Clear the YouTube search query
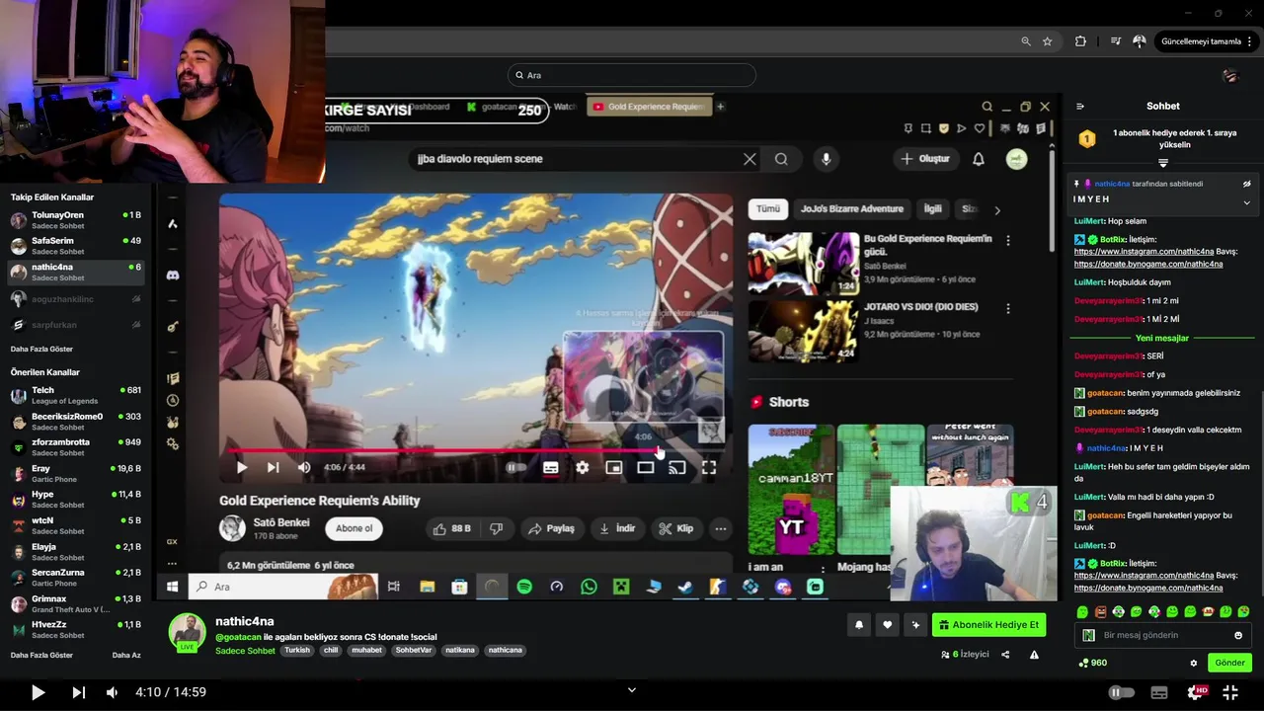 (750, 159)
